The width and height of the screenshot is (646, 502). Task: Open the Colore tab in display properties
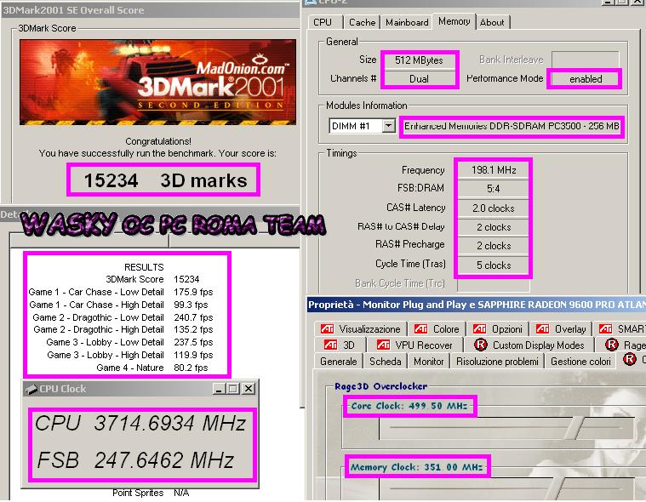tap(437, 329)
